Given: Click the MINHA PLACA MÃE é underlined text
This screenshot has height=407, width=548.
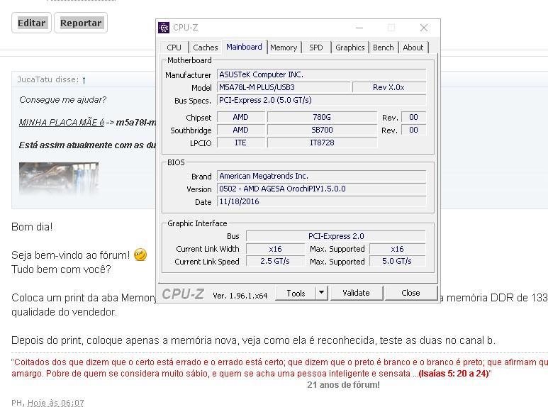Looking at the screenshot, I should point(62,123).
